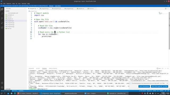Open the Explorer view in activity bar
This screenshot has height=95, width=170.
2,9
